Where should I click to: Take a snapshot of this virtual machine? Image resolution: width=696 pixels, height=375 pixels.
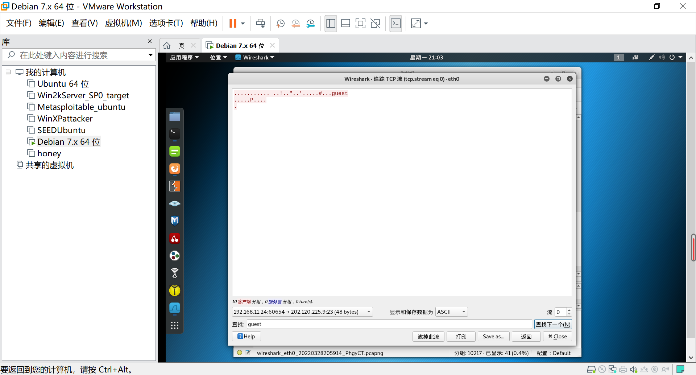(x=280, y=24)
